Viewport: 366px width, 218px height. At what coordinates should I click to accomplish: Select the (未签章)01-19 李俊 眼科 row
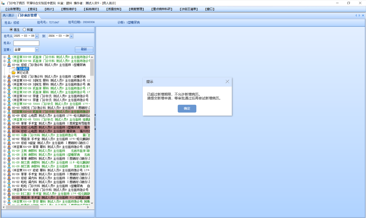(51, 201)
